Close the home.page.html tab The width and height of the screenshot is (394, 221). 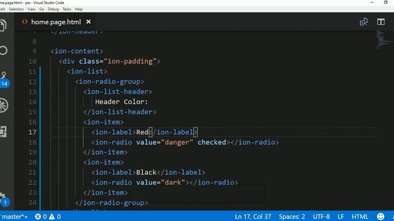coord(89,22)
